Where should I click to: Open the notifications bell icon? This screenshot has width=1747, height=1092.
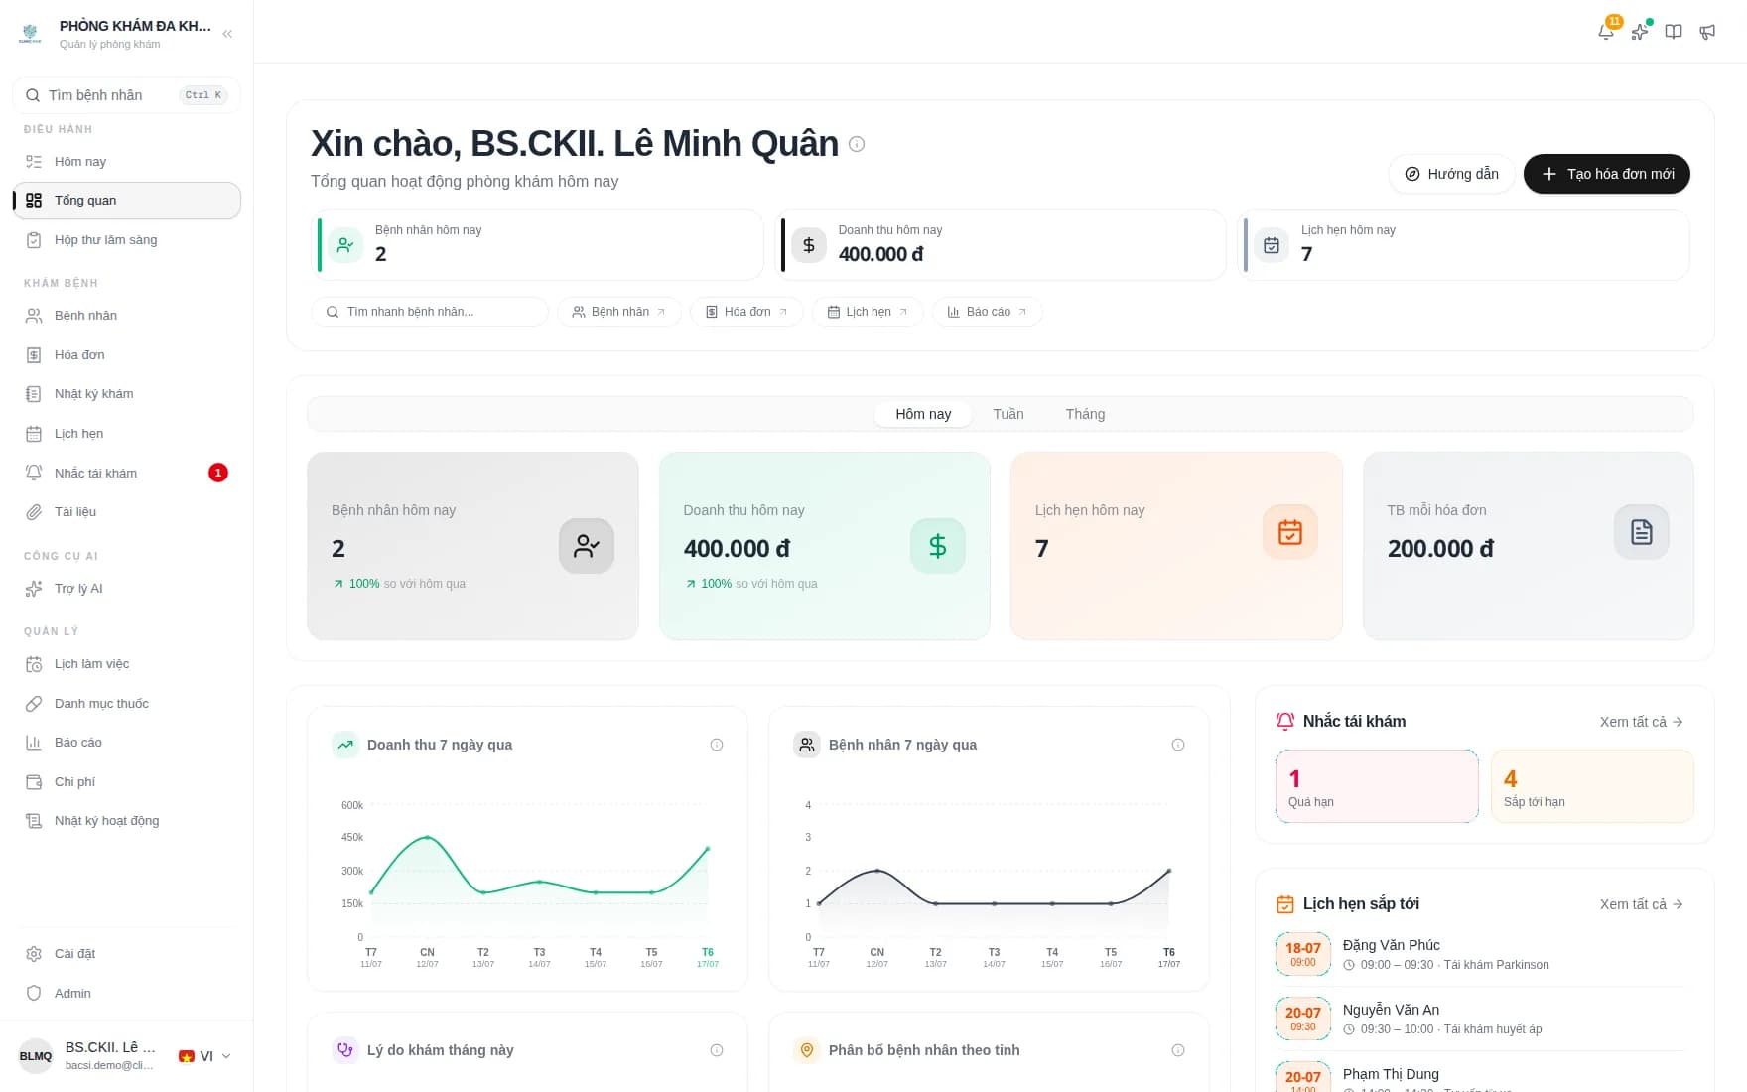tap(1606, 32)
